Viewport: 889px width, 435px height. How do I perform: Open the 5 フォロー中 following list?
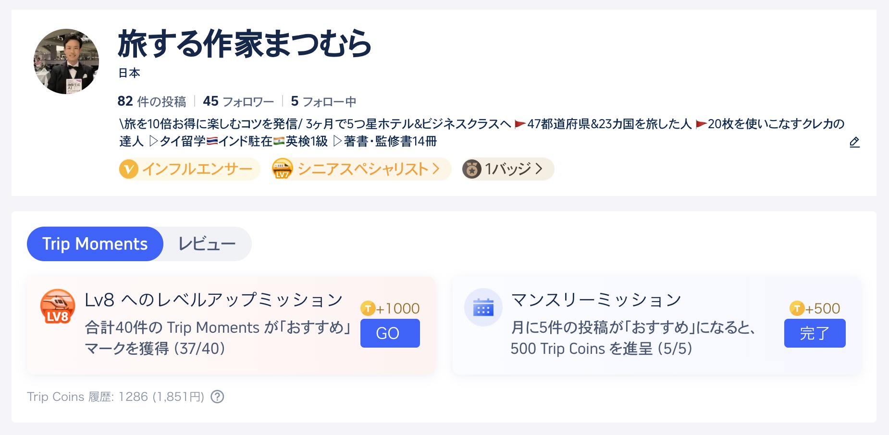pyautogui.click(x=323, y=101)
